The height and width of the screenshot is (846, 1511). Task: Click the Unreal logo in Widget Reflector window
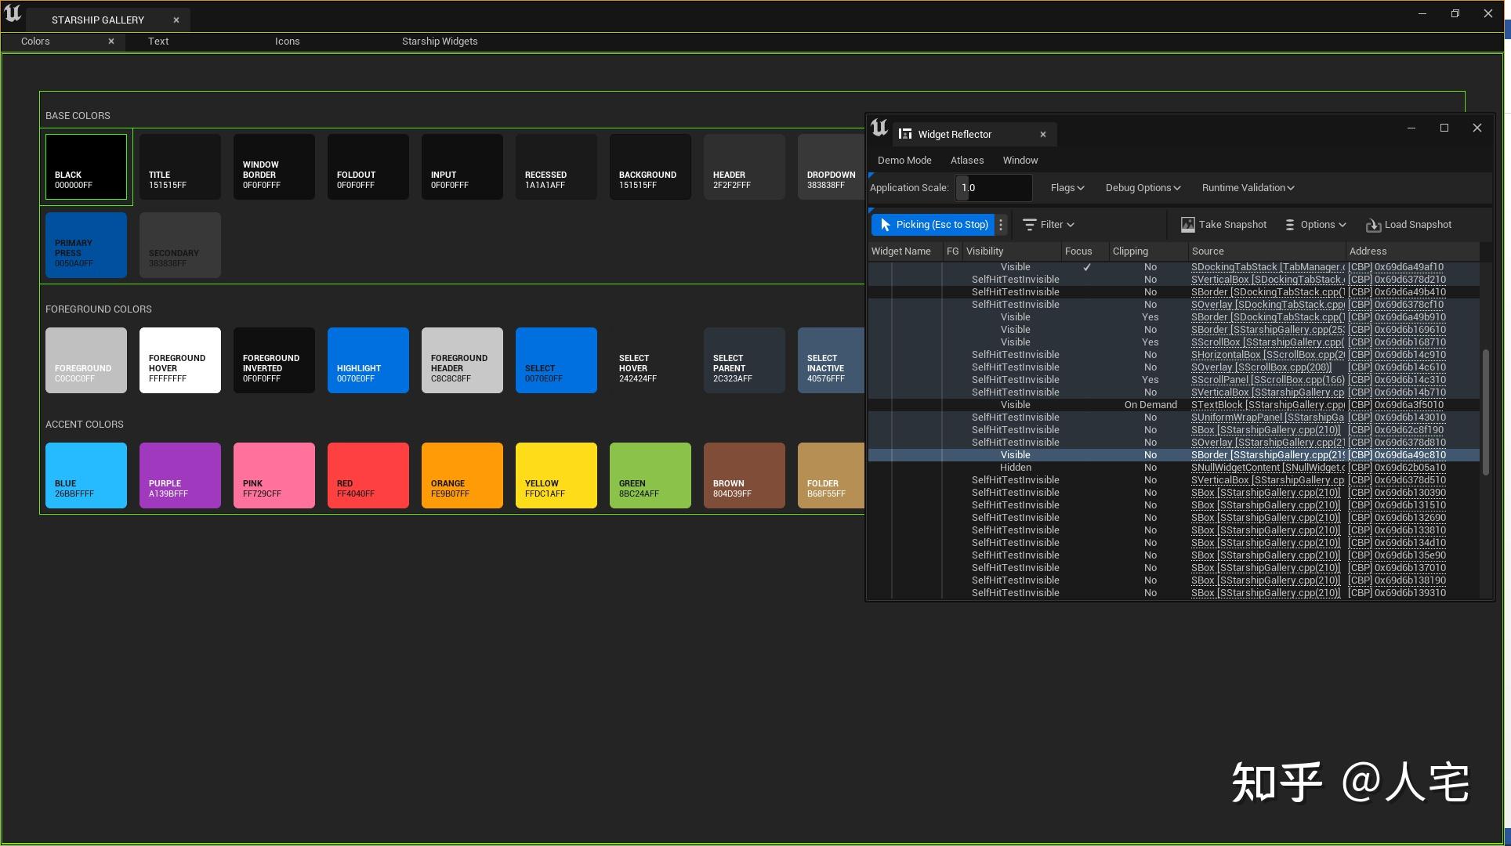coord(879,128)
